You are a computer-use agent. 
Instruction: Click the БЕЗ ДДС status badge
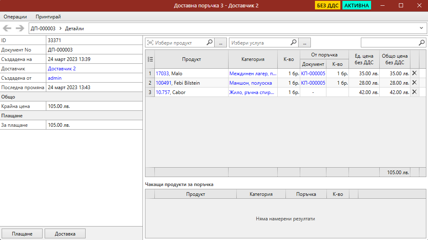coord(328,5)
